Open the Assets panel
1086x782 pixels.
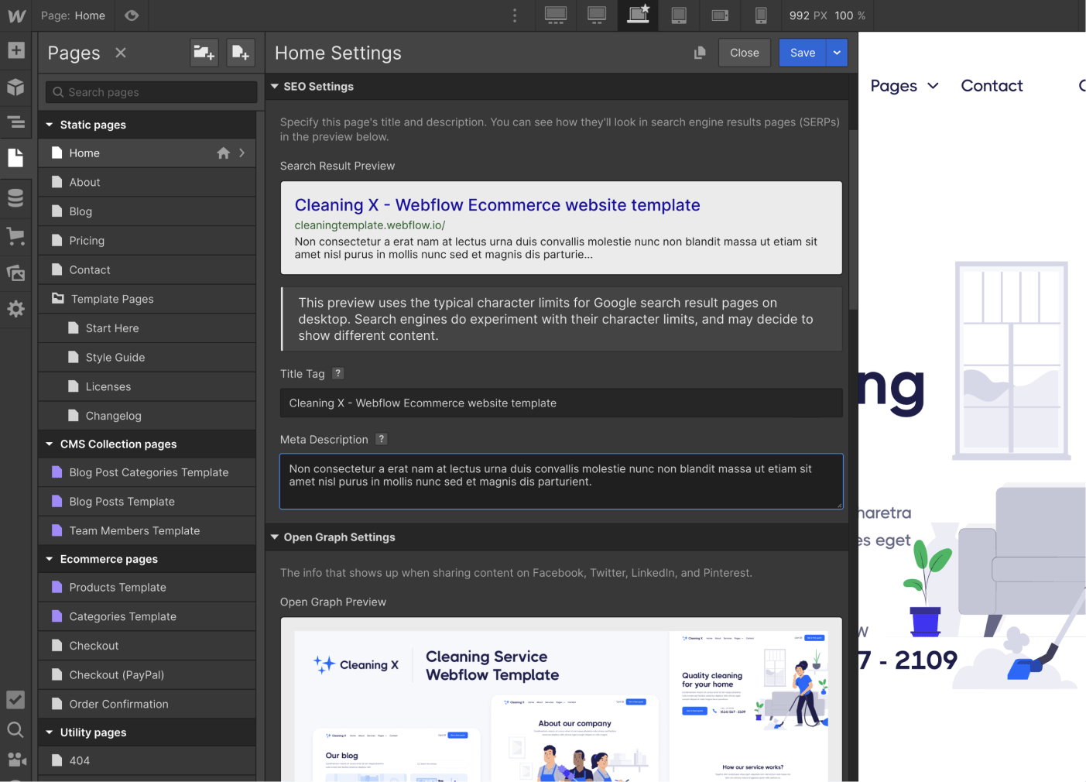16,273
